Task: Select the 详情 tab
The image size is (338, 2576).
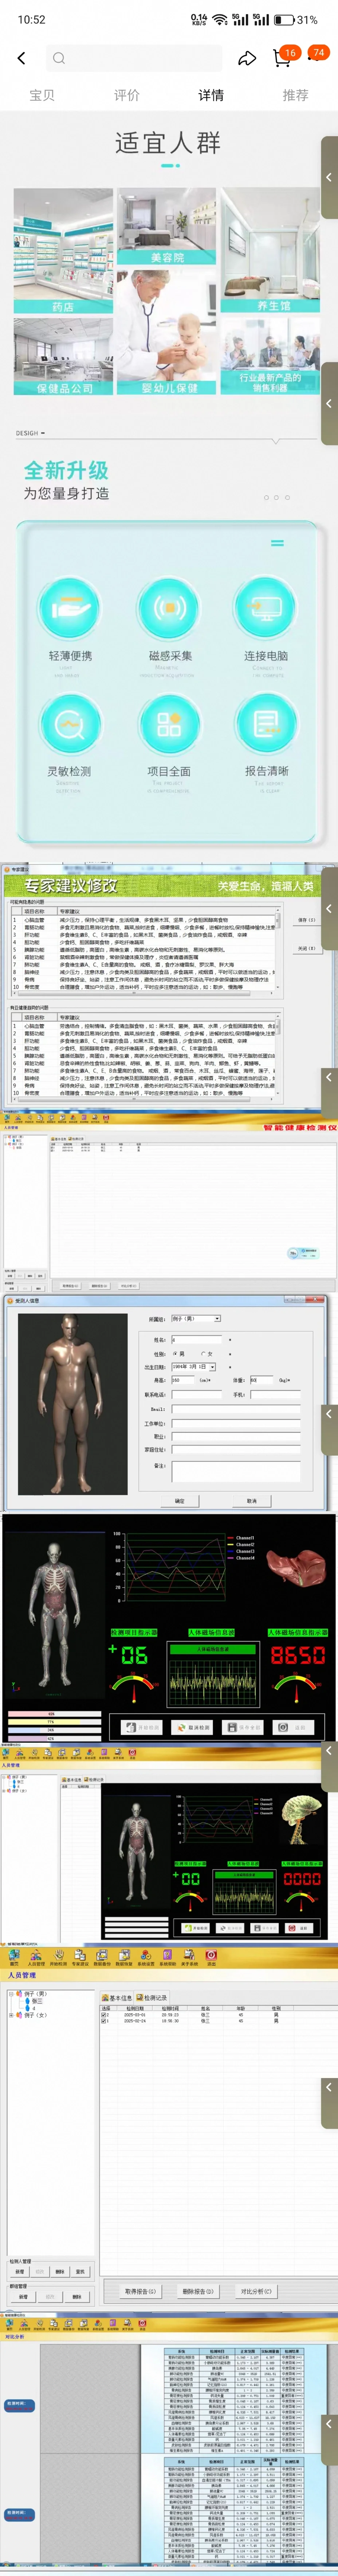Action: pyautogui.click(x=211, y=95)
